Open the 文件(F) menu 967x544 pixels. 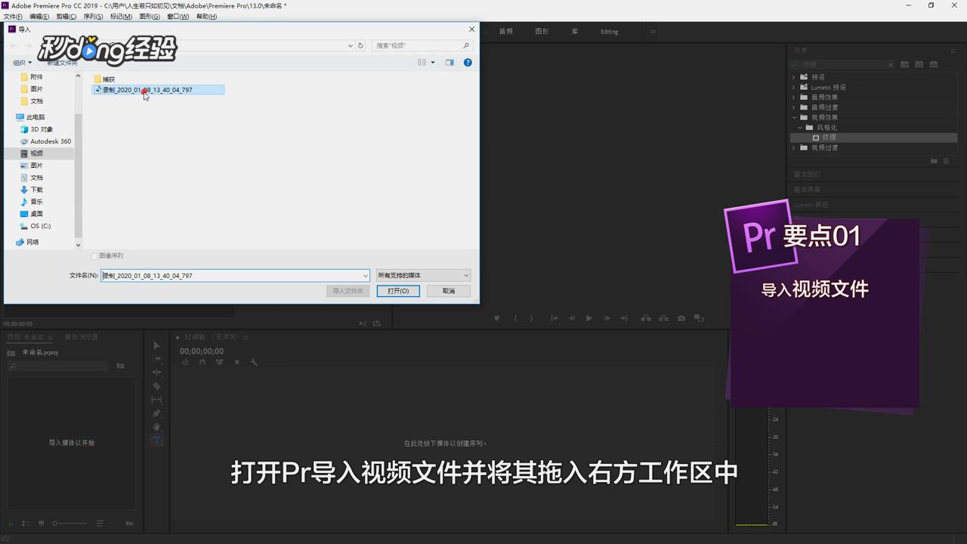coord(13,16)
